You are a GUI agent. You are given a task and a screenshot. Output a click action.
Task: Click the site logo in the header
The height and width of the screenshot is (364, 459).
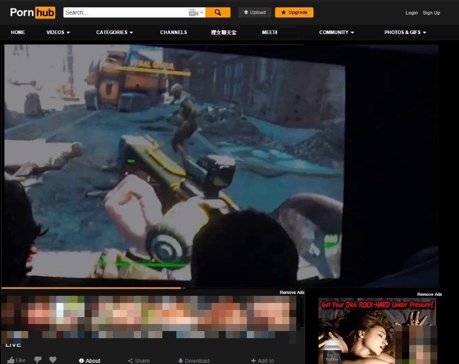[32, 12]
